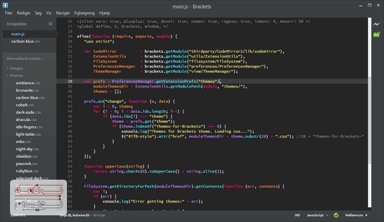Open peacock.css theme file
Screen dimensions: 384x222
[27, 164]
